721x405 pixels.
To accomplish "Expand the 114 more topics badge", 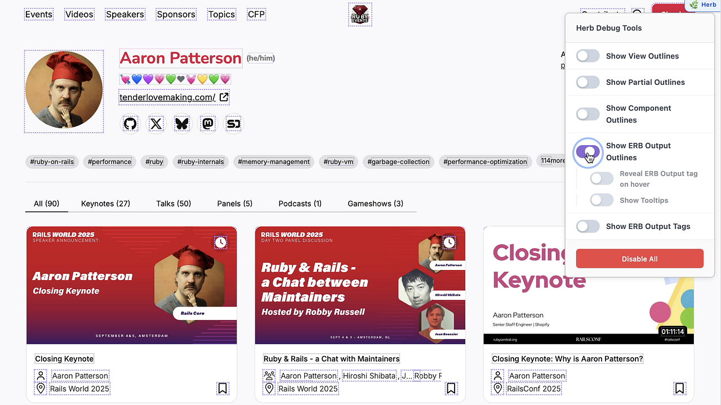I will pos(553,161).
